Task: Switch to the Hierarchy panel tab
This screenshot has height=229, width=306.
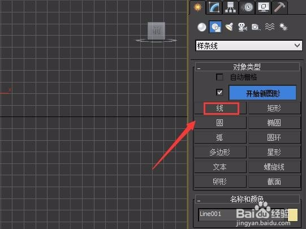Action: (230, 7)
